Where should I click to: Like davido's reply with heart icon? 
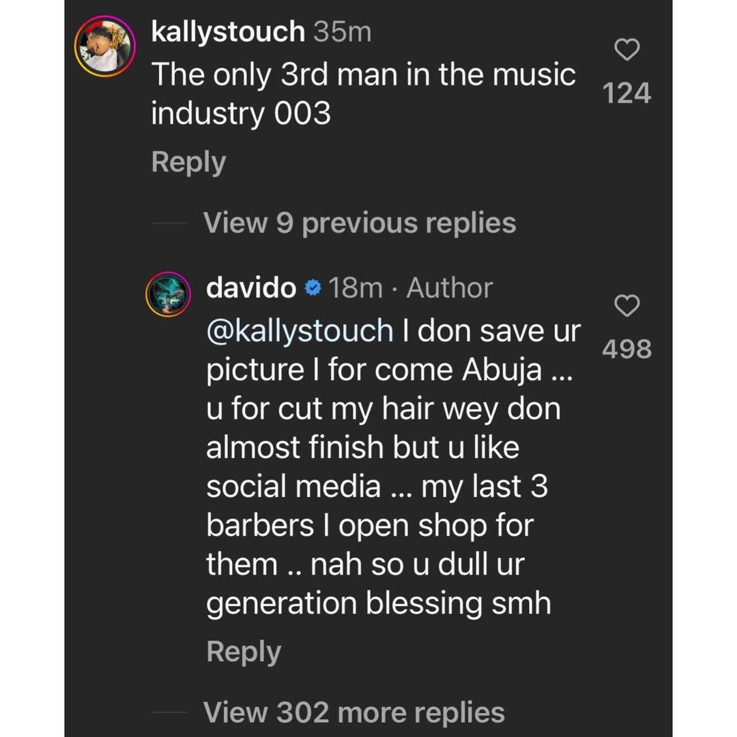(x=627, y=306)
